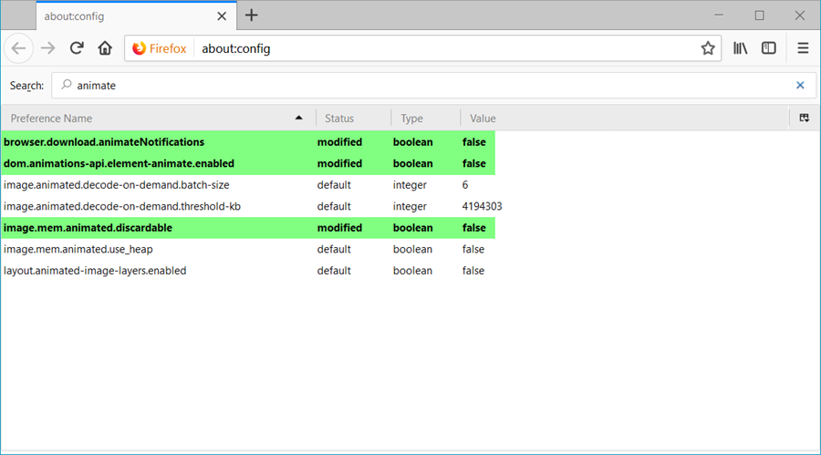The height and width of the screenshot is (455, 821).
Task: Click integer type of threshold-kb row
Action: [x=410, y=206]
